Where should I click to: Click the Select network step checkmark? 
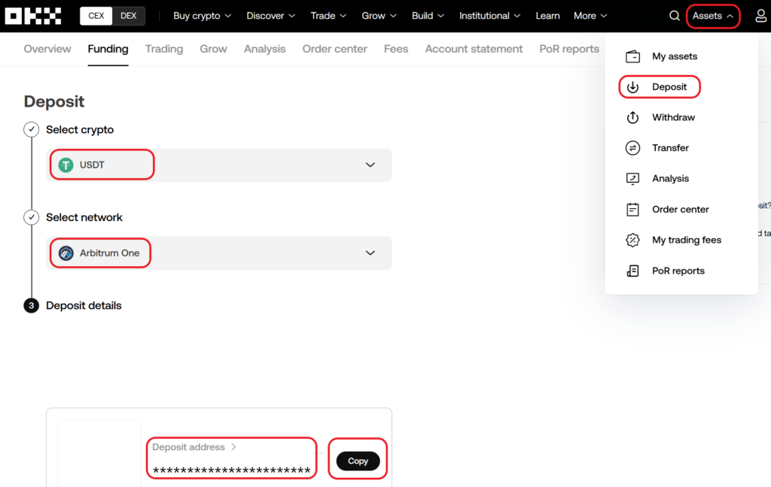click(x=32, y=217)
